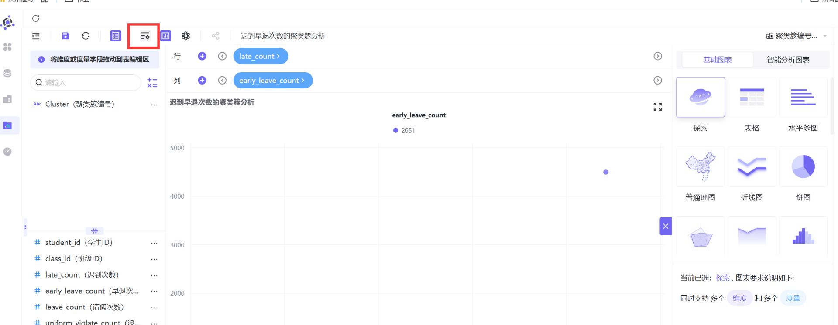This screenshot has height=325, width=838.
Task: Select the class_id (班级ID) measure
Action: pyautogui.click(x=74, y=258)
